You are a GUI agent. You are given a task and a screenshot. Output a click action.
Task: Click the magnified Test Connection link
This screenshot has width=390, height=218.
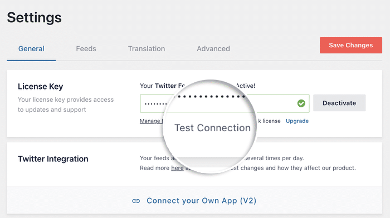point(213,128)
